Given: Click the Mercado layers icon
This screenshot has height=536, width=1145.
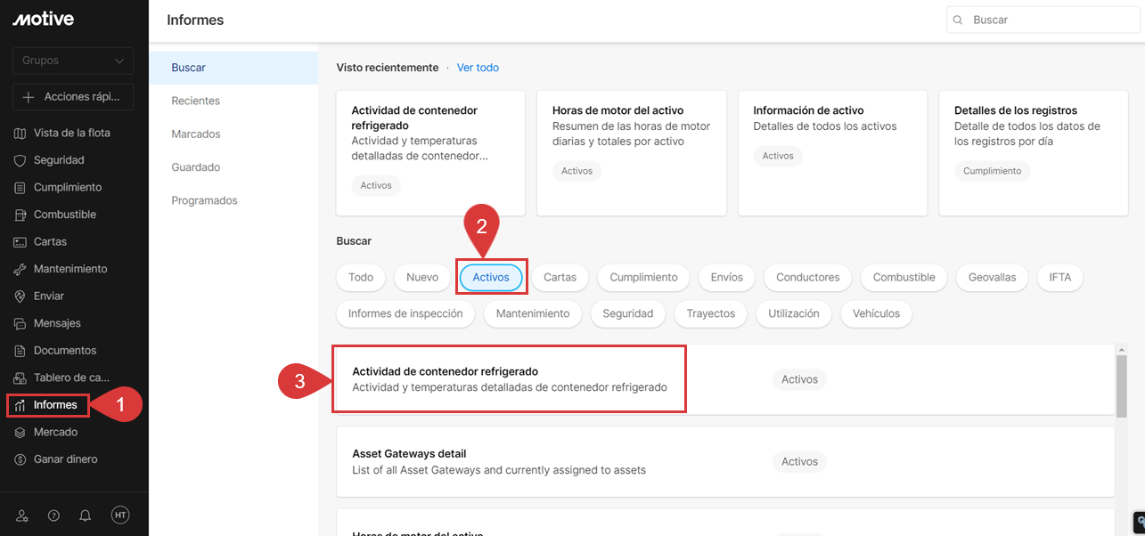Looking at the screenshot, I should tap(20, 432).
